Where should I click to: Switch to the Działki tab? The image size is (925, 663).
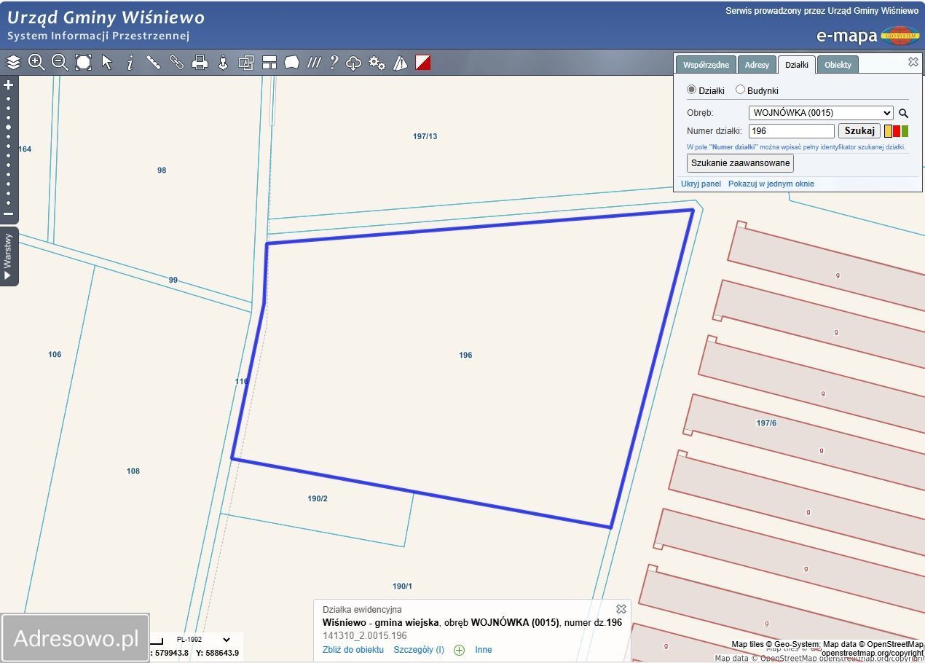click(797, 65)
